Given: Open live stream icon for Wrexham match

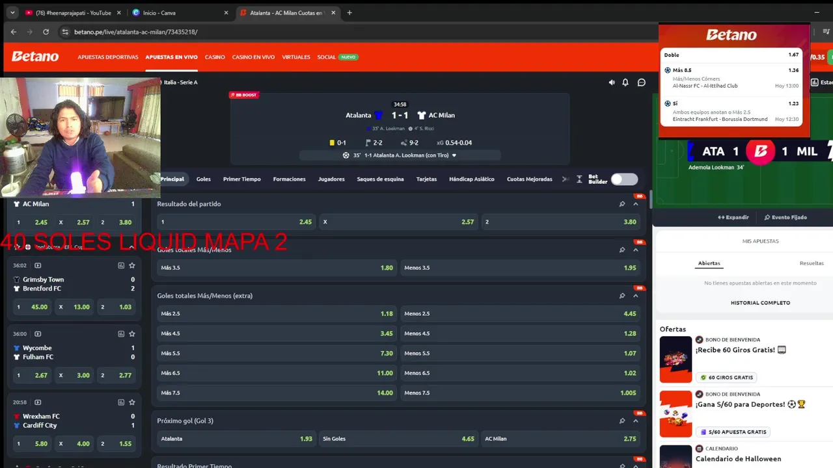Looking at the screenshot, I should click(38, 402).
